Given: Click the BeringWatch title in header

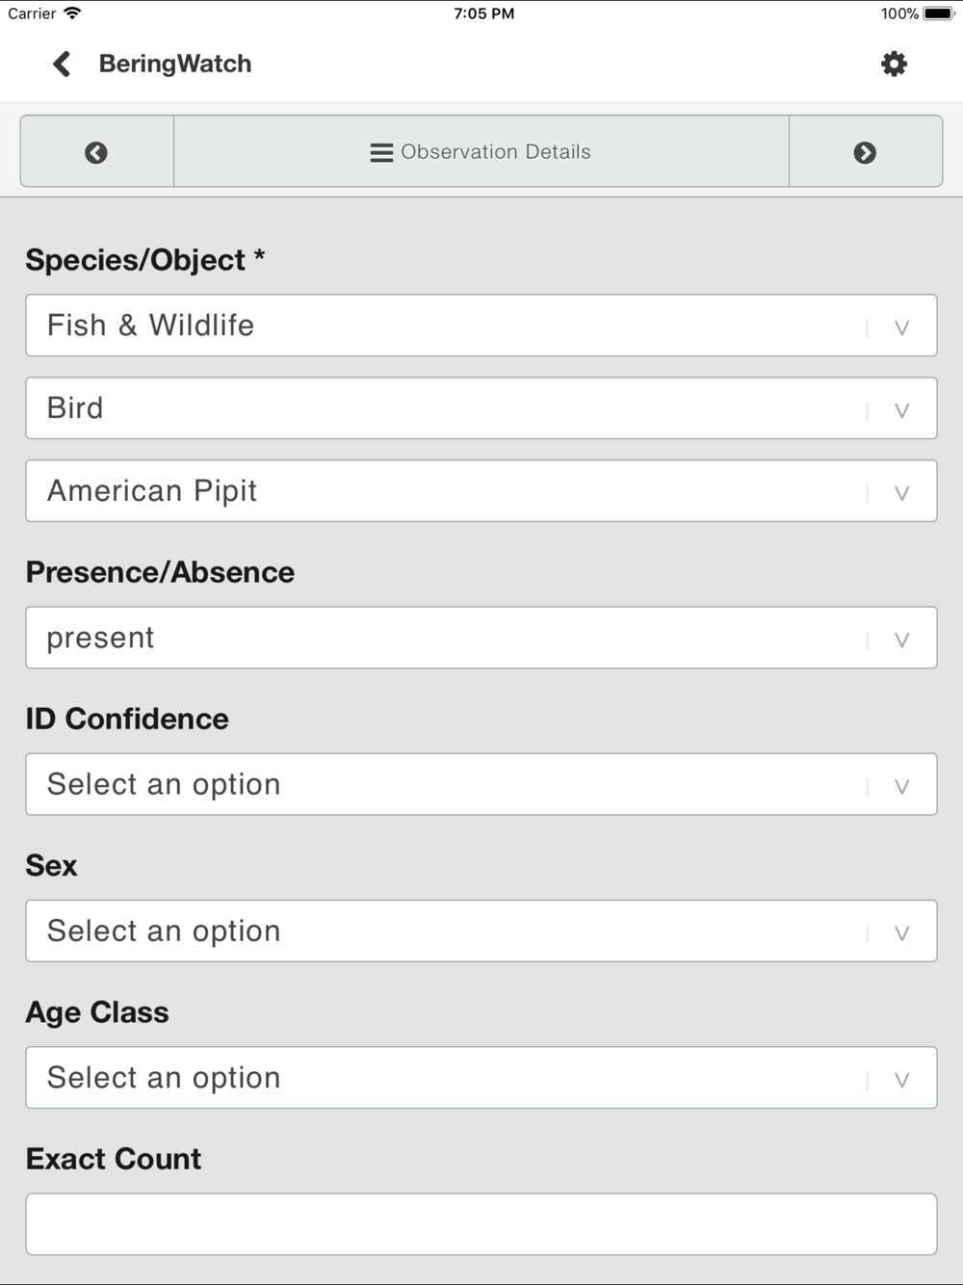Looking at the screenshot, I should coord(175,64).
